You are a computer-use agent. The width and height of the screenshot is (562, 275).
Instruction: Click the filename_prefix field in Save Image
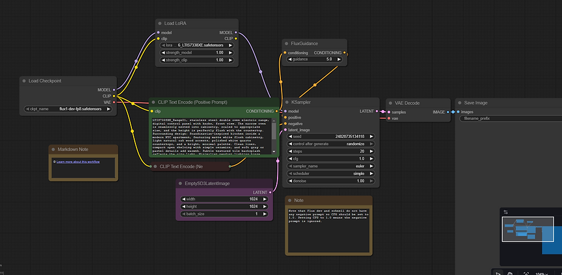tap(511, 118)
